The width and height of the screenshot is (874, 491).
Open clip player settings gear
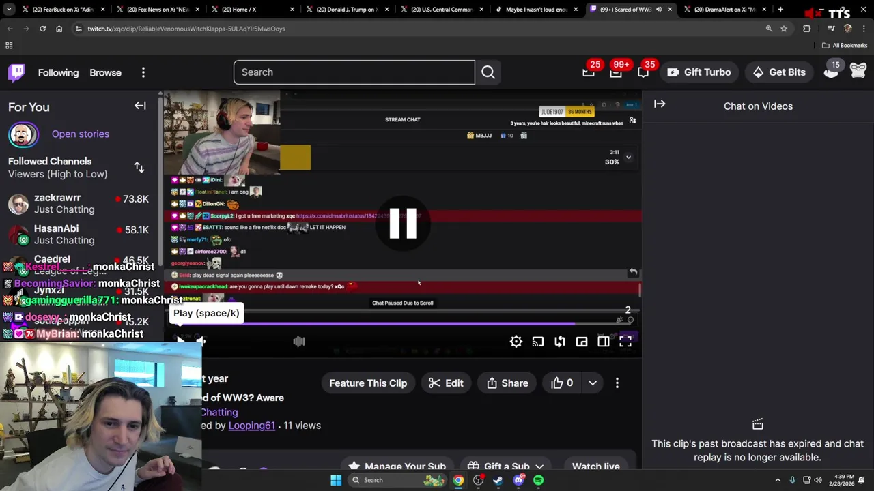(x=516, y=342)
